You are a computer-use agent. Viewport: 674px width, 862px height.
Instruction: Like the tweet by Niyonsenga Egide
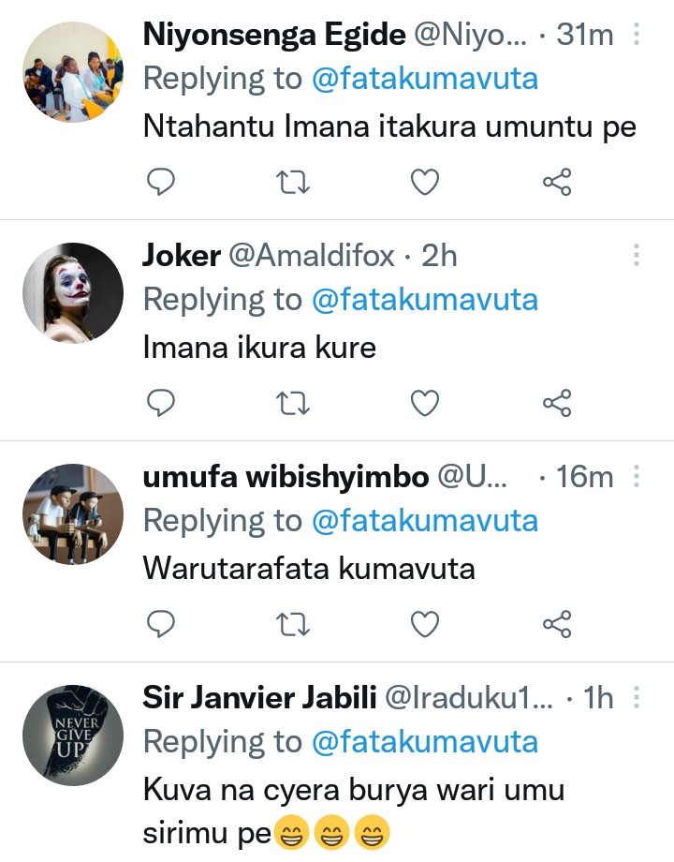coord(425,182)
